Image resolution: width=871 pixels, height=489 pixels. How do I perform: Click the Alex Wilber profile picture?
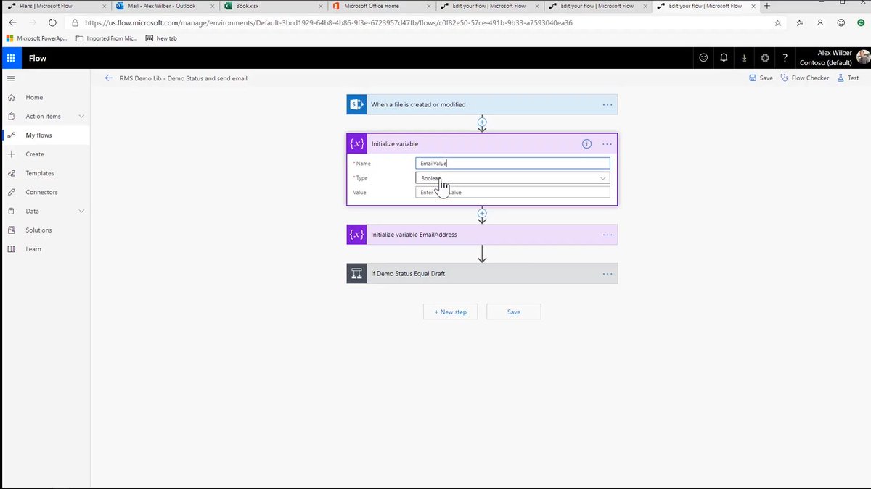pyautogui.click(x=862, y=57)
